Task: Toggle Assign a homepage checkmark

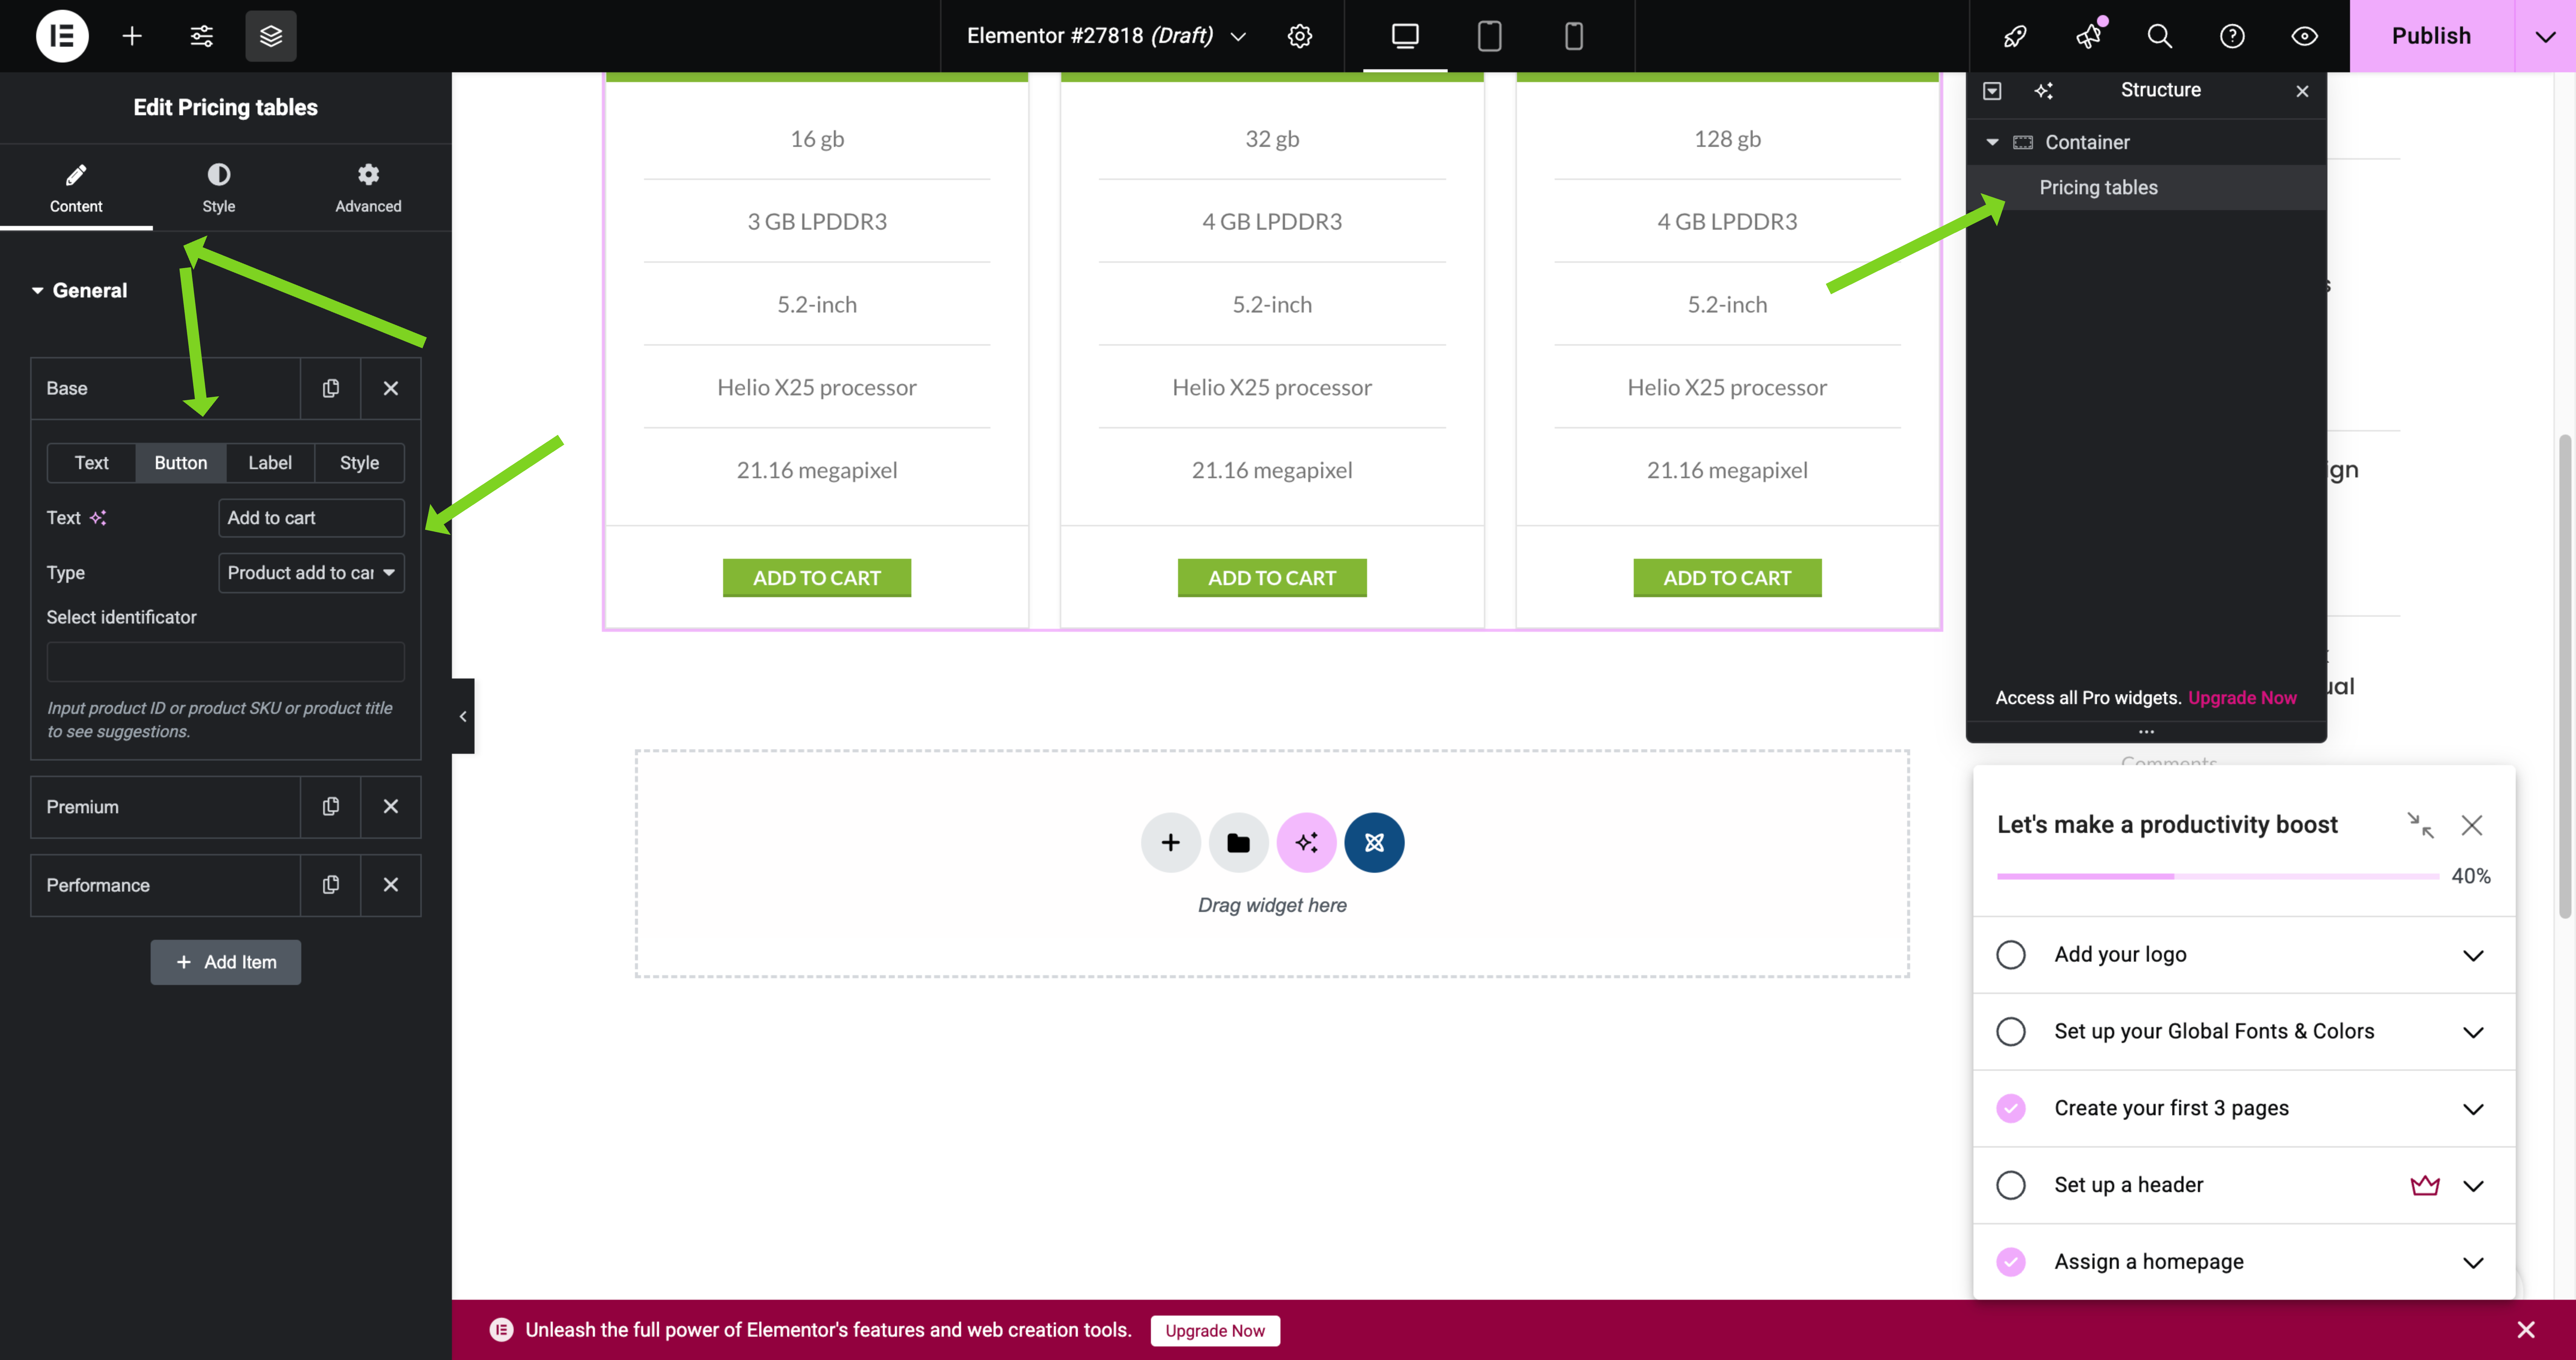Action: pyautogui.click(x=2011, y=1262)
